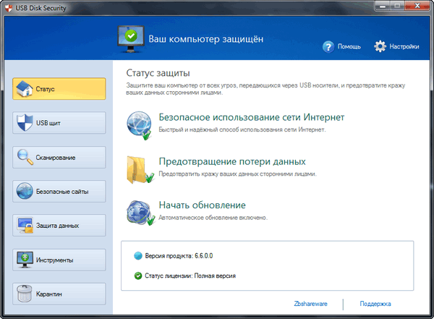Click the Internet globe with checkmark icon
This screenshot has height=319, width=434.
tap(140, 126)
